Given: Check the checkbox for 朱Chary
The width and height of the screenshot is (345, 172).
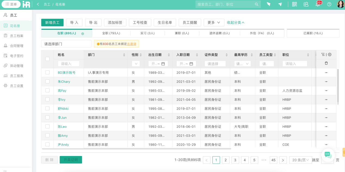Looking at the screenshot, I should click(47, 81).
